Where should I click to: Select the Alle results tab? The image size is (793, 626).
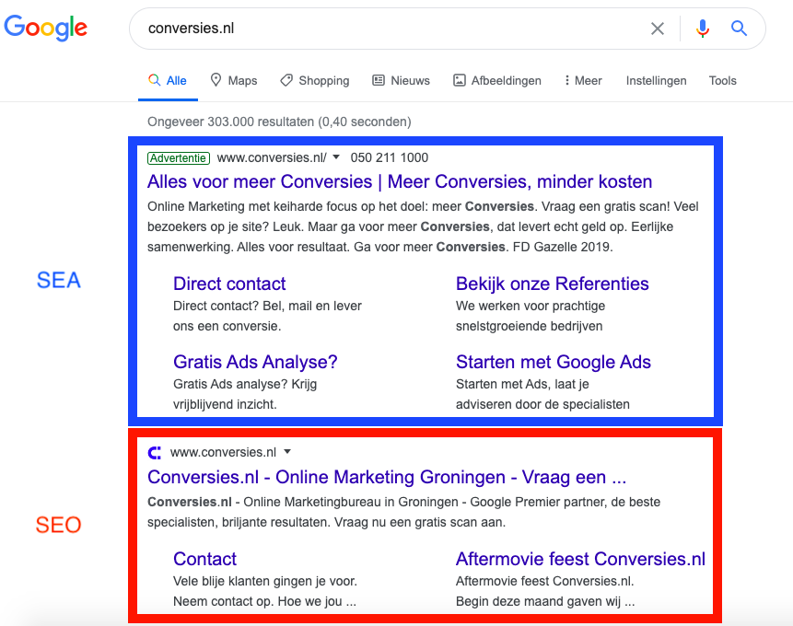click(168, 80)
